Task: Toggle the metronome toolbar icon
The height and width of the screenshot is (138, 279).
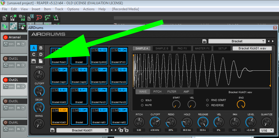Action: (56, 18)
